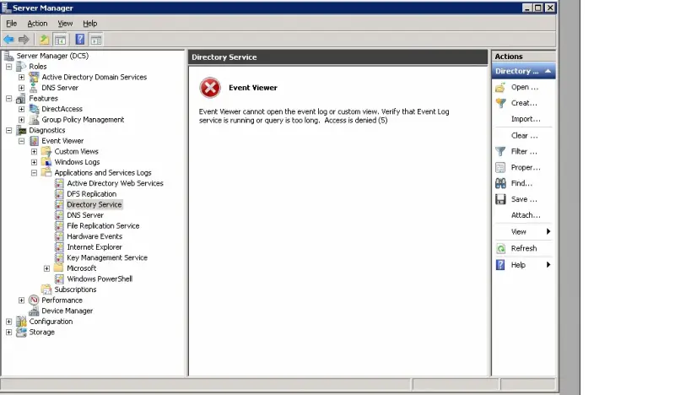675x395 pixels.
Task: Click the Group Policy Management icon
Action: 34,119
